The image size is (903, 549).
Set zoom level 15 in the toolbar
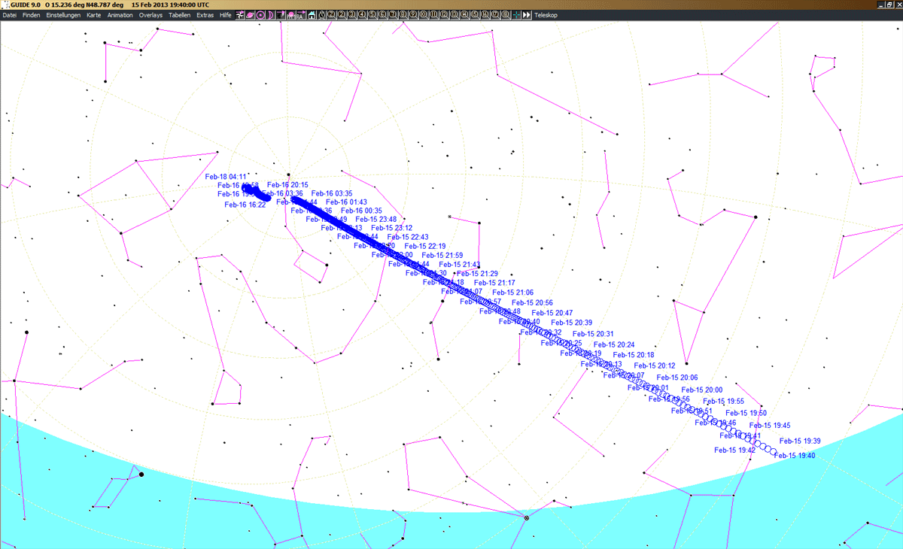(474, 15)
